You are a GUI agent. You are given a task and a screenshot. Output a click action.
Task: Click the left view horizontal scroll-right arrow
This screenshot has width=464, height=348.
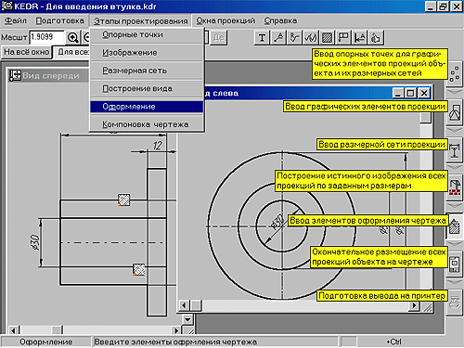pos(414,305)
